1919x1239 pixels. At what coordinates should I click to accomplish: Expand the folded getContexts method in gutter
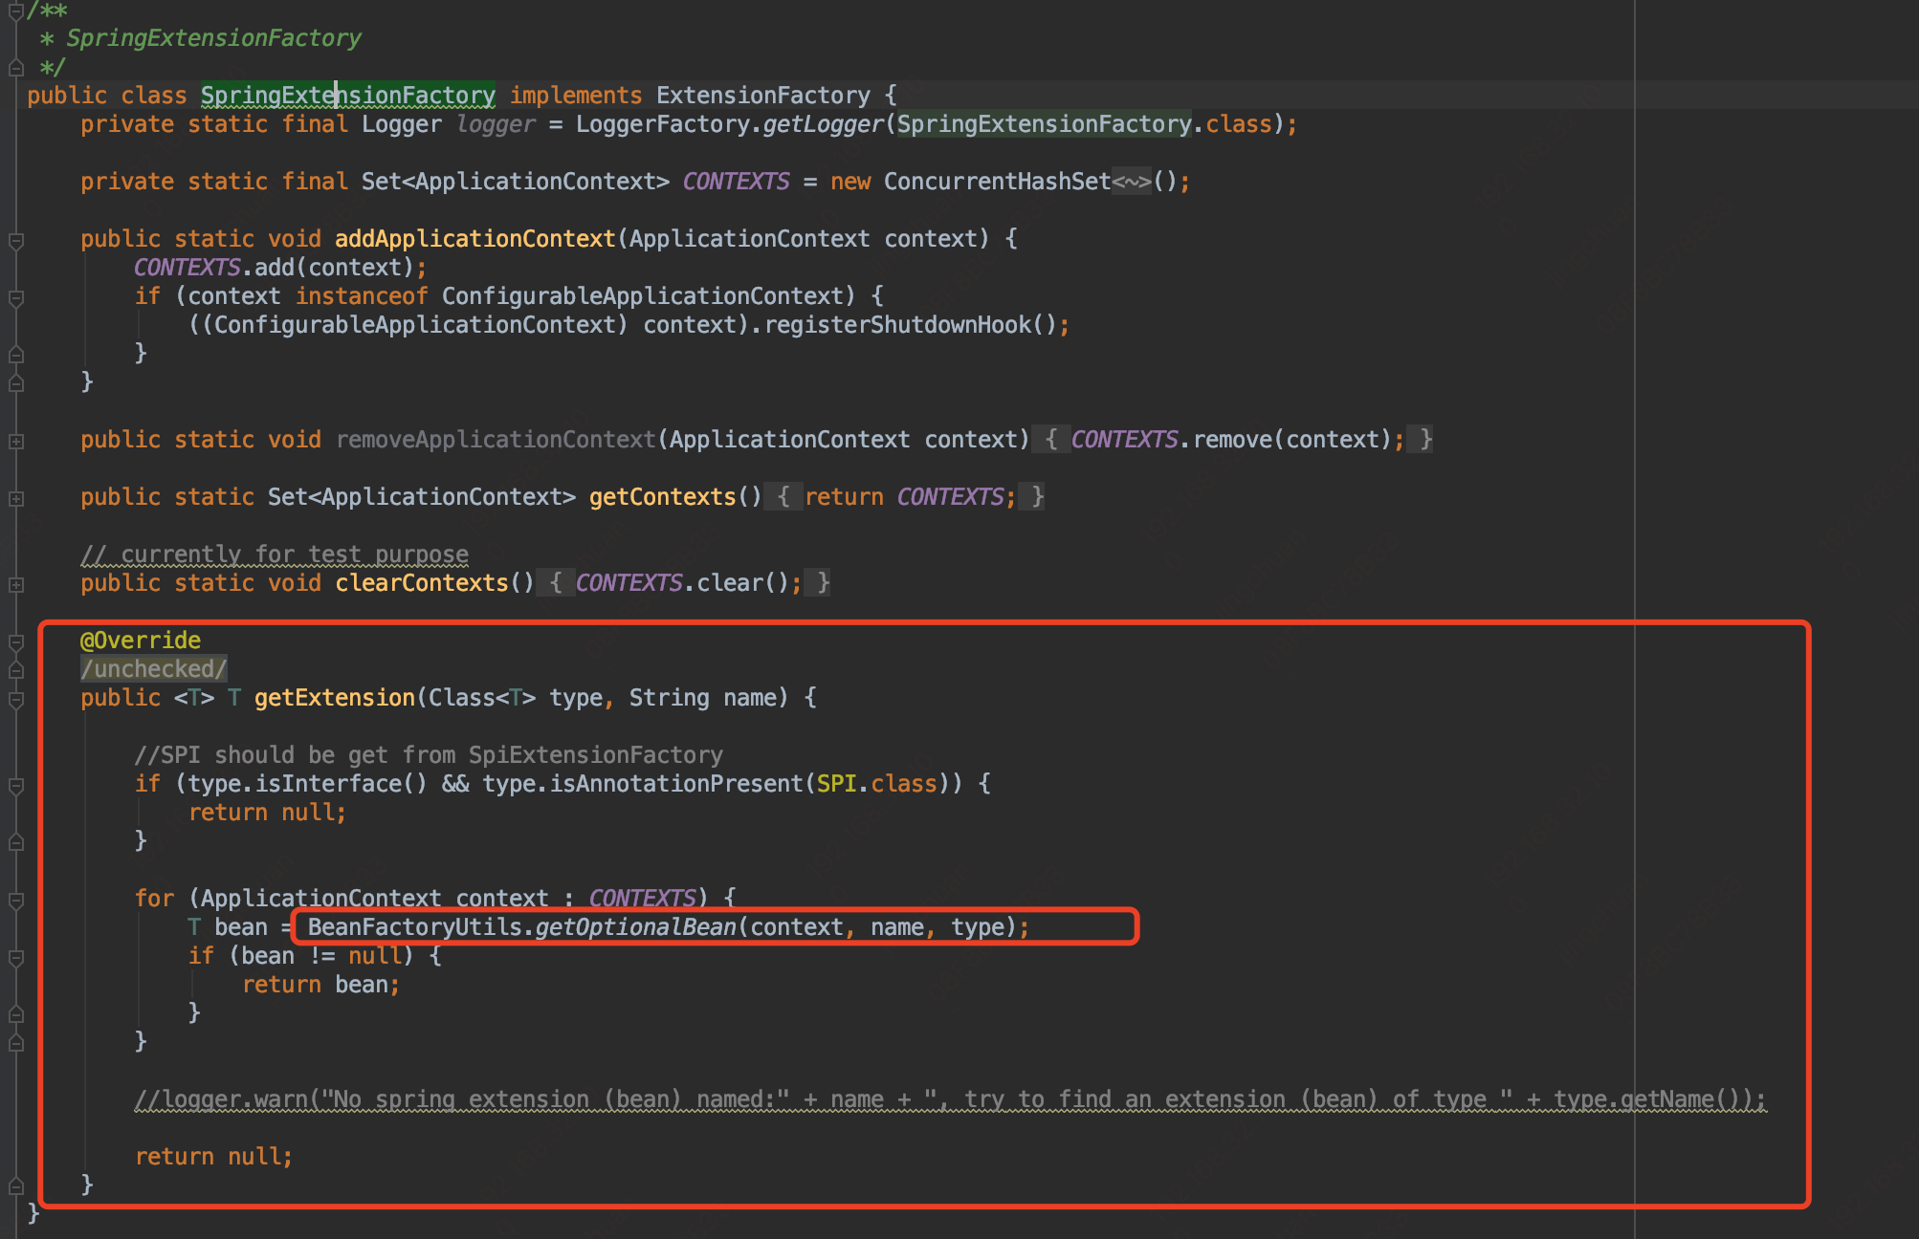15,498
